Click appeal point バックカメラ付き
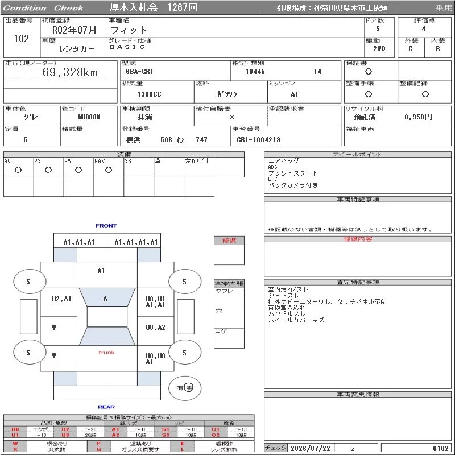Viewport: 455px width, 455px height. (293, 185)
